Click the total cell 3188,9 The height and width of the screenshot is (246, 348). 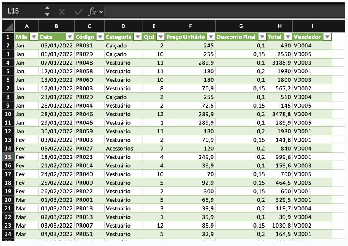click(280, 63)
